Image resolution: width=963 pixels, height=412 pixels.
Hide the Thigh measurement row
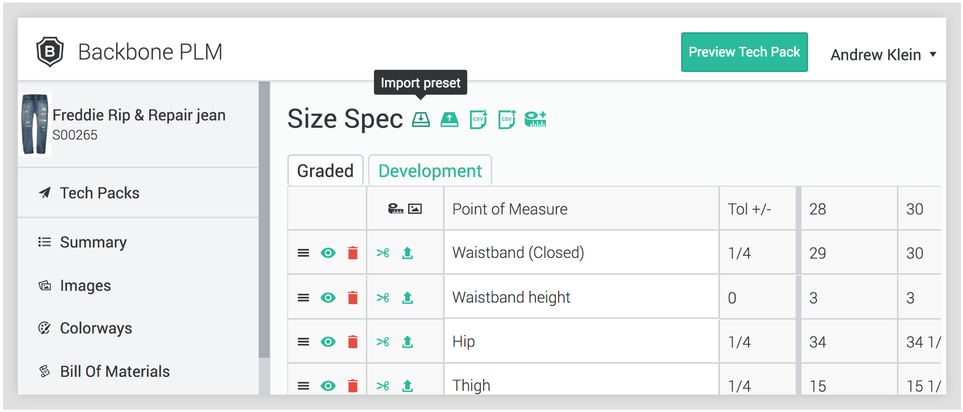328,385
